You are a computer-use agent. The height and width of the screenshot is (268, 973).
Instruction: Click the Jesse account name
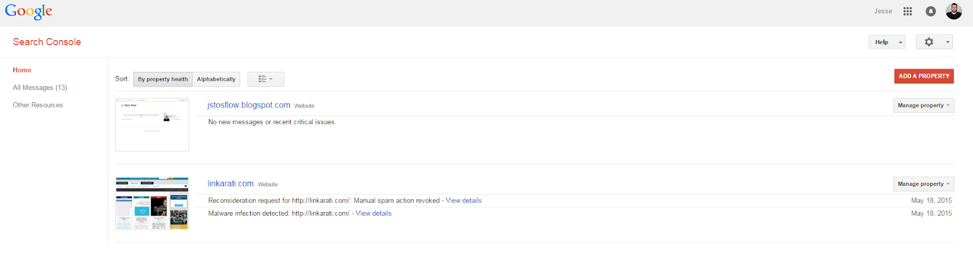point(883,11)
